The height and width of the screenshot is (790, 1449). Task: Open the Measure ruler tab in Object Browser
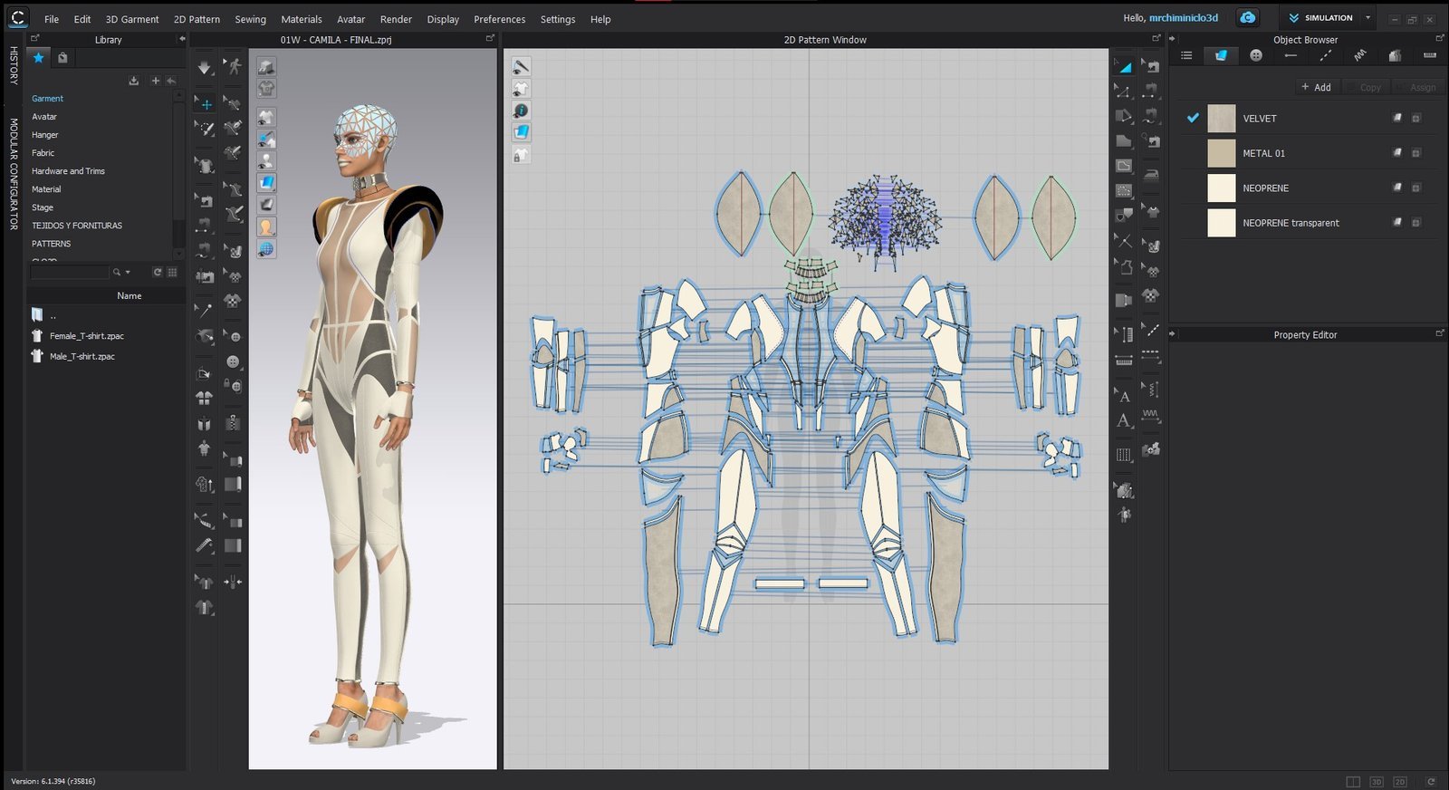(1430, 55)
